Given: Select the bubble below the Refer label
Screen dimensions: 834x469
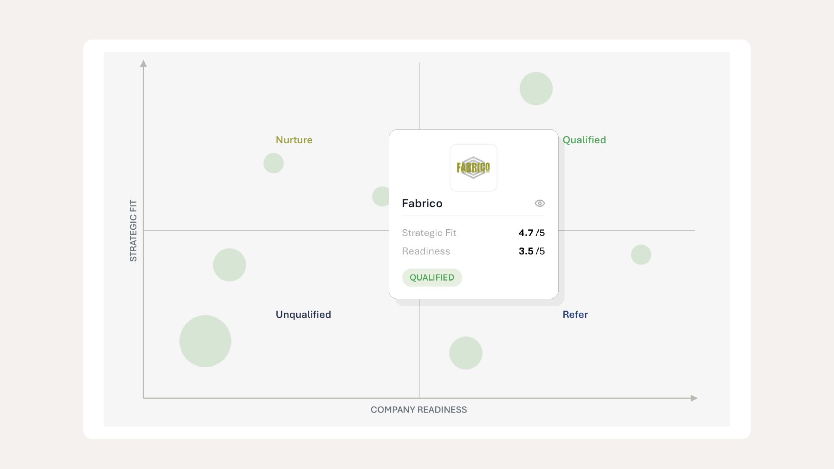Looking at the screenshot, I should pyautogui.click(x=466, y=353).
